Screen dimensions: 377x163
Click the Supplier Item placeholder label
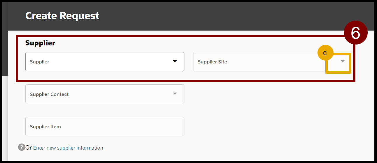(x=45, y=127)
